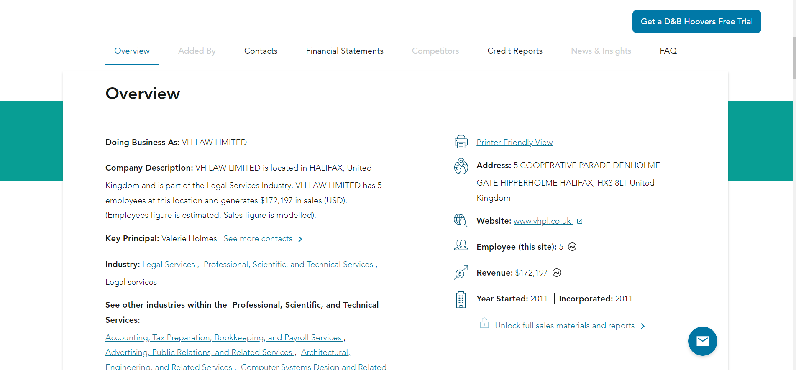Jump to the FAQ tab
This screenshot has height=370, width=796.
[x=668, y=51]
